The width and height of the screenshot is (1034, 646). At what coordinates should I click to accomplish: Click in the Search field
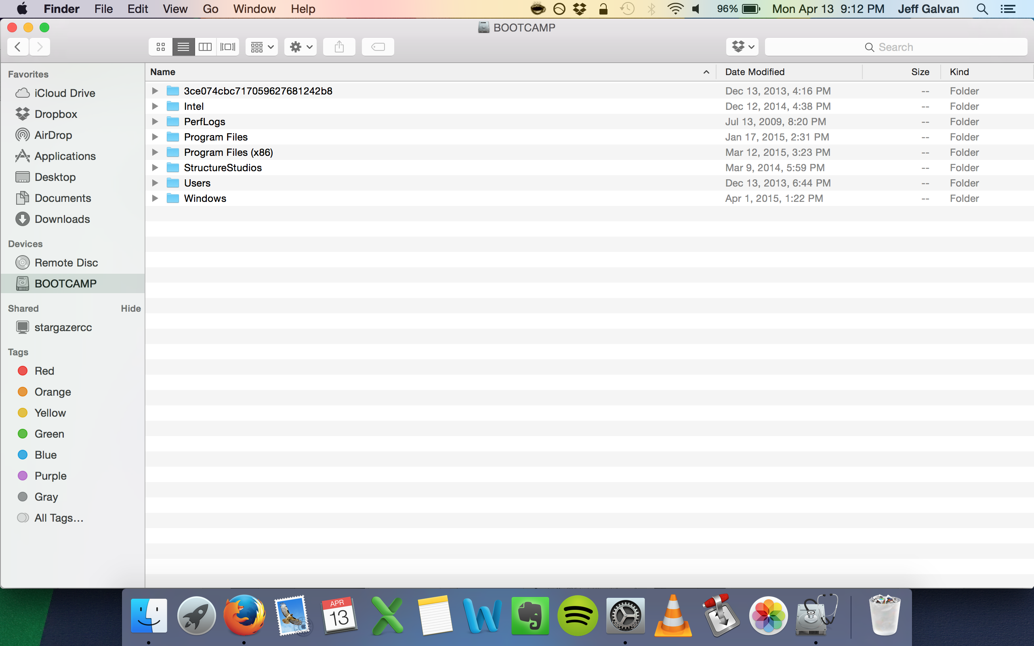coord(895,47)
